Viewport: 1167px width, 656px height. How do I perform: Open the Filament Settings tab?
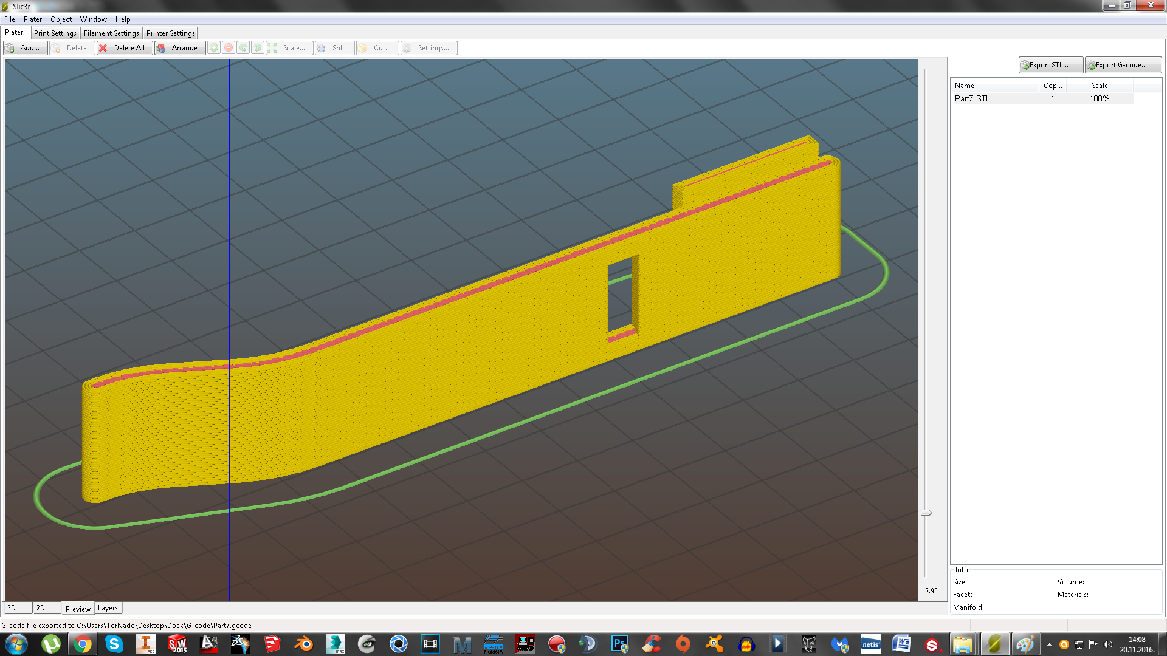click(x=111, y=33)
